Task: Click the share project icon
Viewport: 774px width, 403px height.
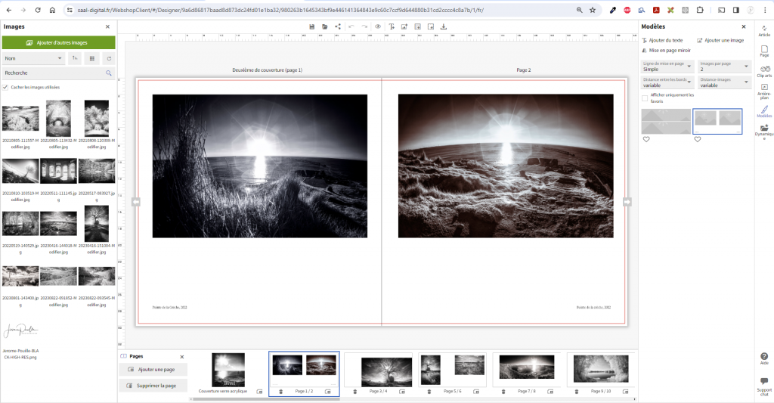Action: click(338, 26)
